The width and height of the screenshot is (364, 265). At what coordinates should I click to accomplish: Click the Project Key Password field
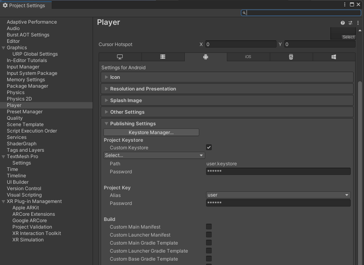278,203
